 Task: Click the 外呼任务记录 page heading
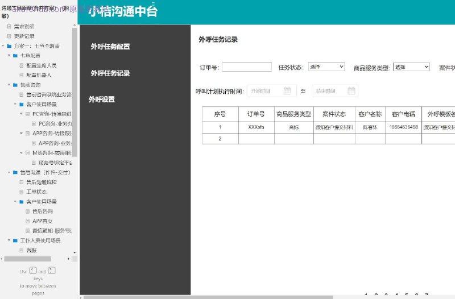pyautogui.click(x=218, y=39)
